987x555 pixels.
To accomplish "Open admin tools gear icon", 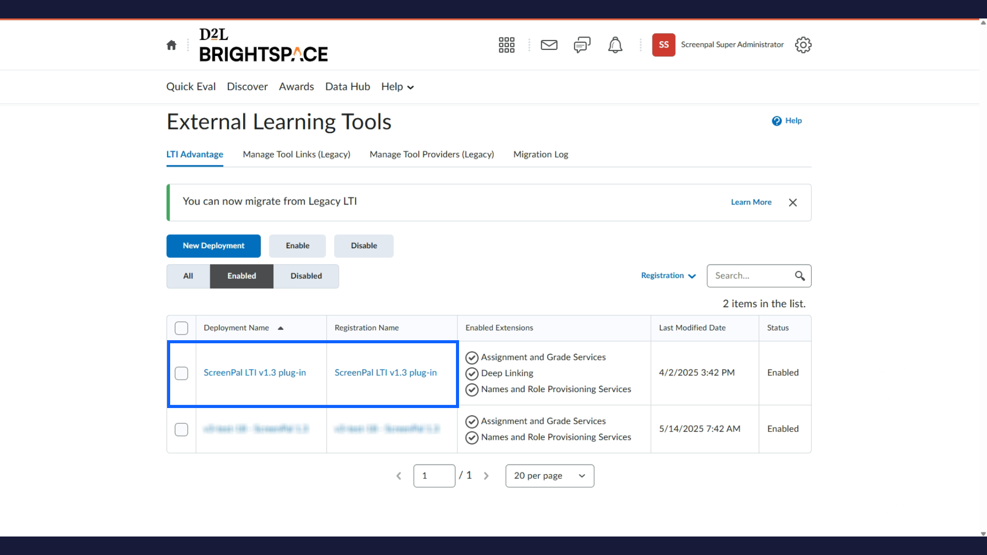I will point(803,45).
